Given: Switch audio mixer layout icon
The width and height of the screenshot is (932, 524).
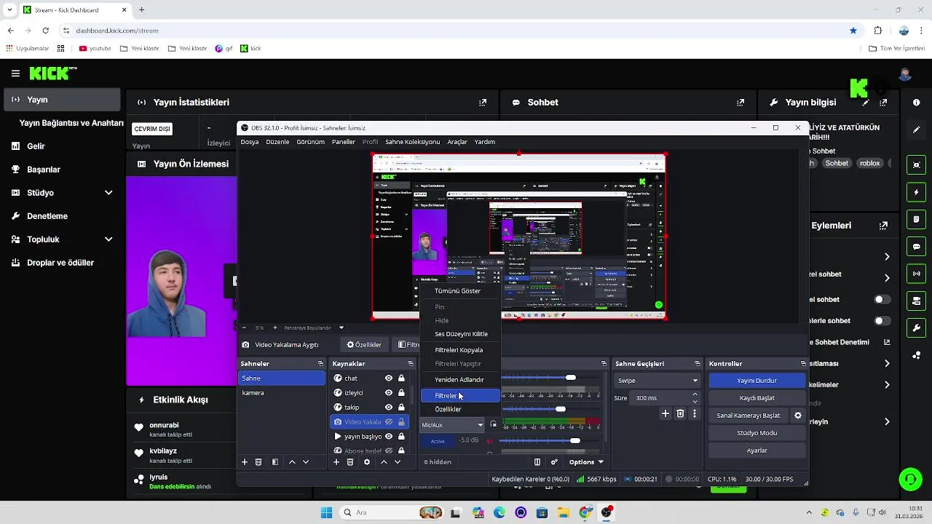Looking at the screenshot, I should (537, 462).
